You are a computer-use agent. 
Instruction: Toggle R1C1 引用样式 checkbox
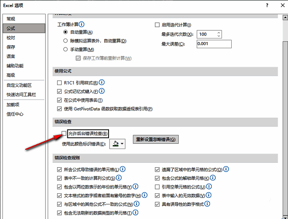(60, 83)
